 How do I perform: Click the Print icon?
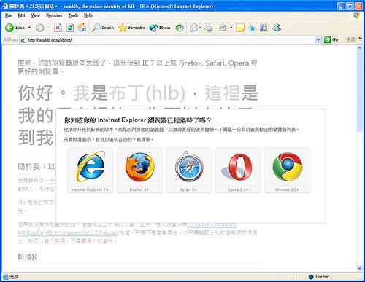click(209, 28)
